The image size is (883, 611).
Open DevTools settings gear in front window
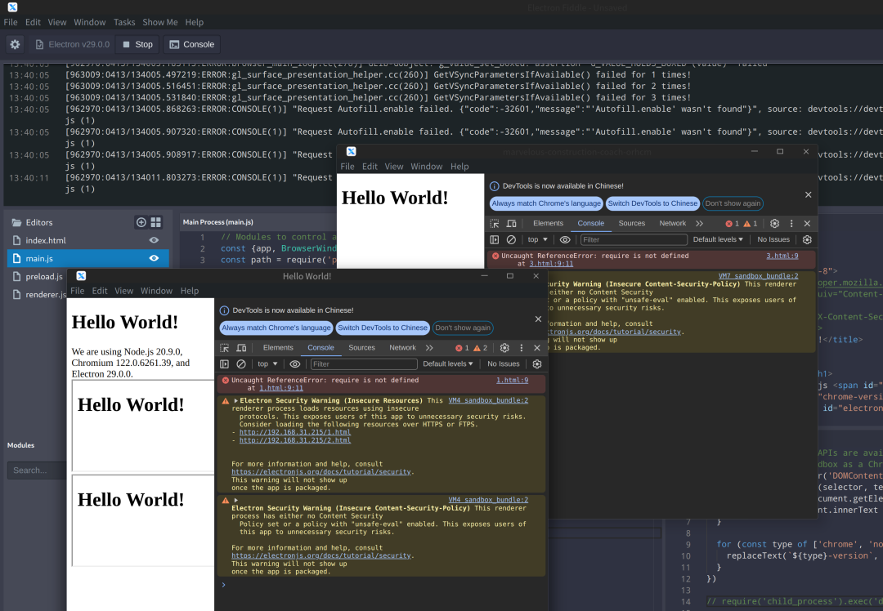[504, 348]
